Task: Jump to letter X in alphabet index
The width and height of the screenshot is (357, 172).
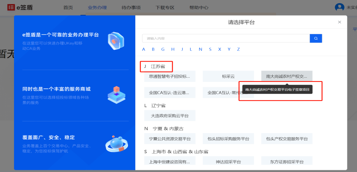Action: 219,49
